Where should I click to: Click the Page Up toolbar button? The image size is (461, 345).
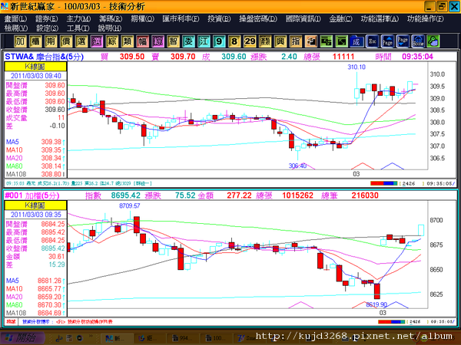tap(387, 41)
